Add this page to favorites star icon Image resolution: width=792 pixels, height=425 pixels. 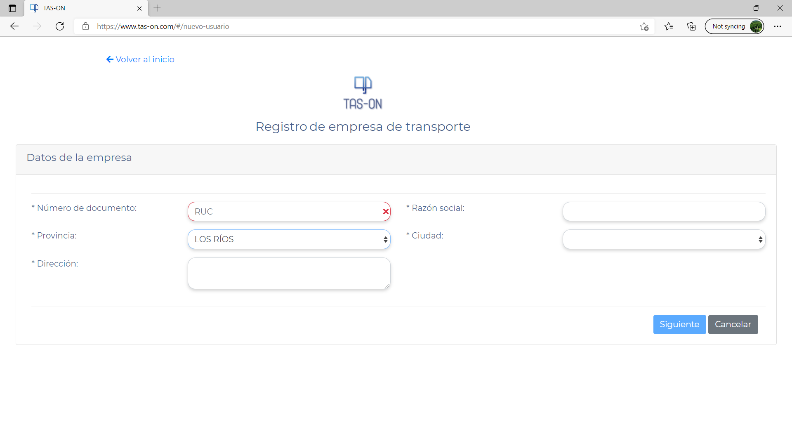(x=644, y=26)
